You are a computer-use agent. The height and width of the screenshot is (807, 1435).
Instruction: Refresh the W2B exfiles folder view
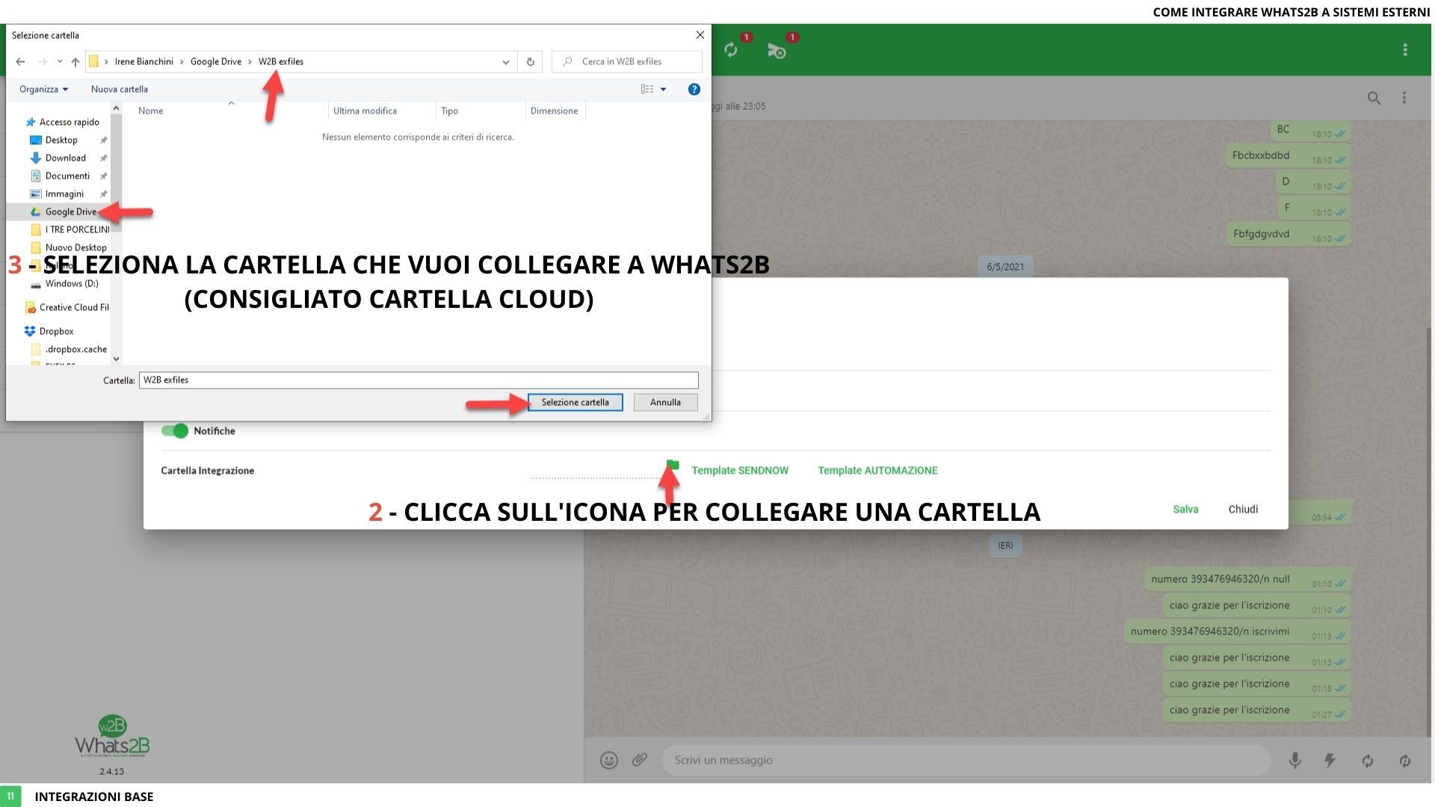[x=530, y=61]
